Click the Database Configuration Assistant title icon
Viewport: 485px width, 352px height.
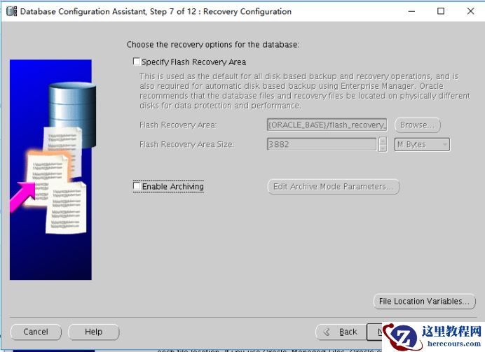pos(11,11)
